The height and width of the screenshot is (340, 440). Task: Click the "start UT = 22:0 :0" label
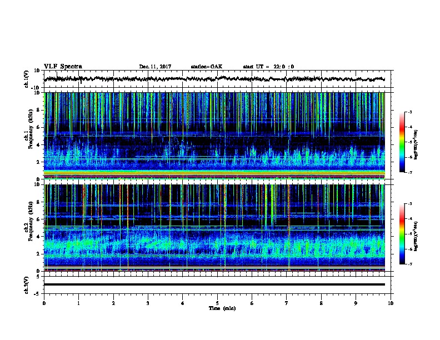(268, 67)
